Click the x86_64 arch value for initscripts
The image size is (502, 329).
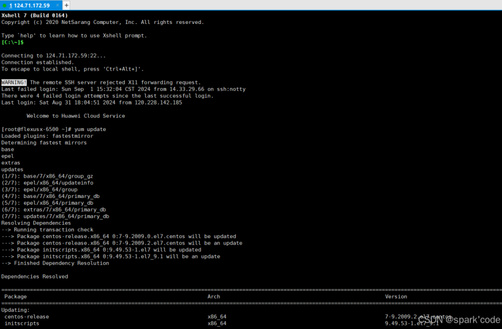(217, 324)
